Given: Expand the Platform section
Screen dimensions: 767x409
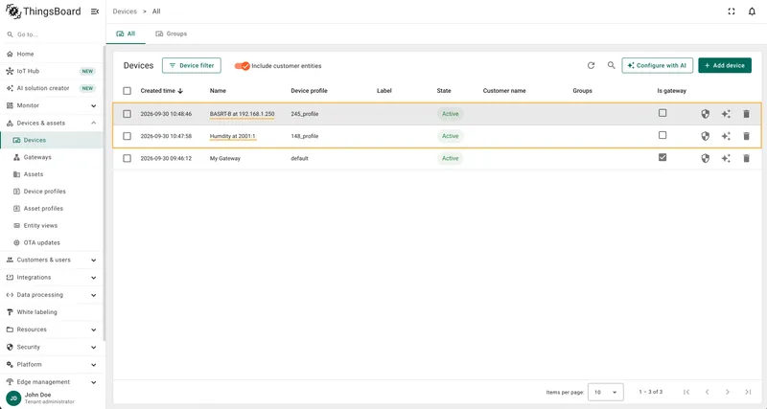Looking at the screenshot, I should point(52,365).
